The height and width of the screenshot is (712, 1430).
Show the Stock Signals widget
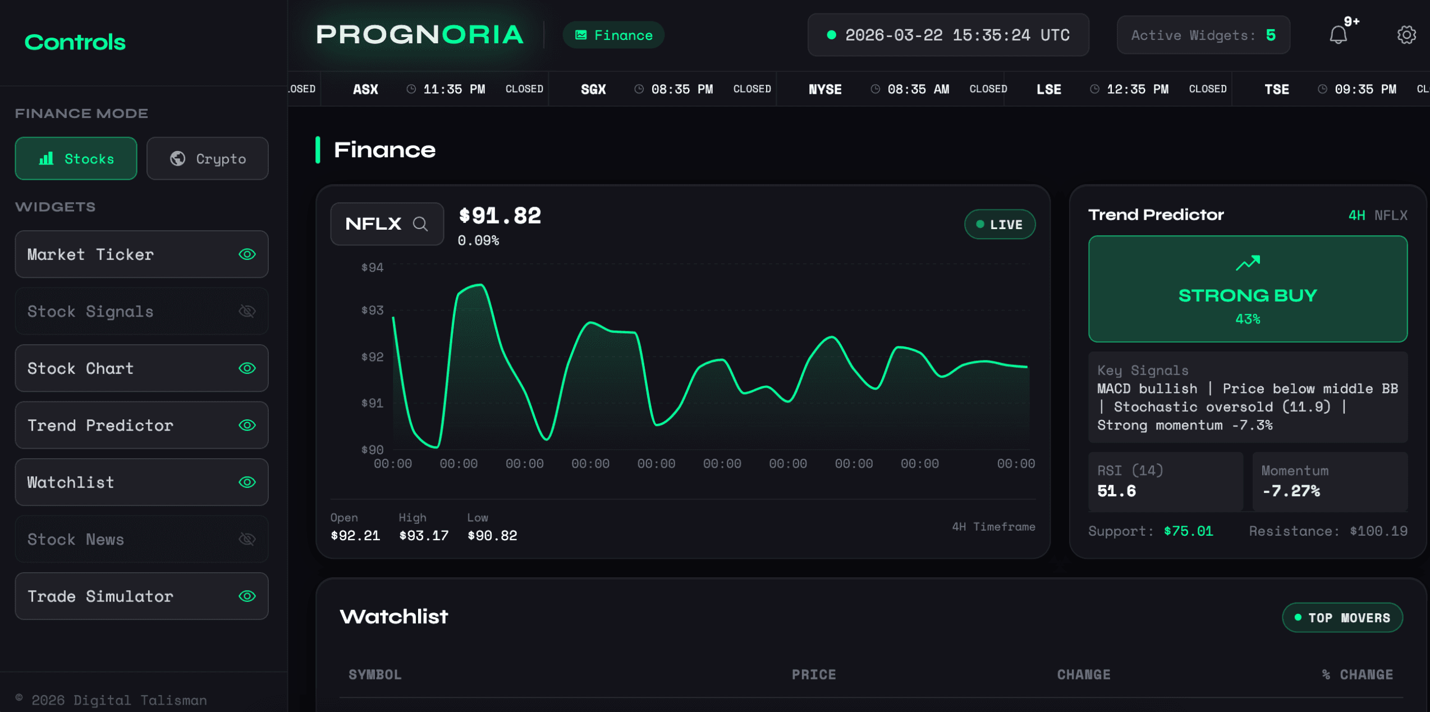point(247,312)
